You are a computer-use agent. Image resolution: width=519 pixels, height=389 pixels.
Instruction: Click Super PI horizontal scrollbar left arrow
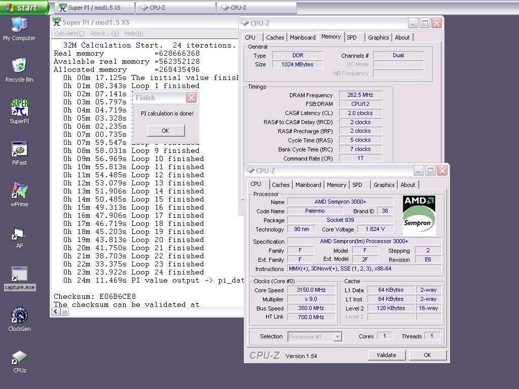(x=56, y=312)
